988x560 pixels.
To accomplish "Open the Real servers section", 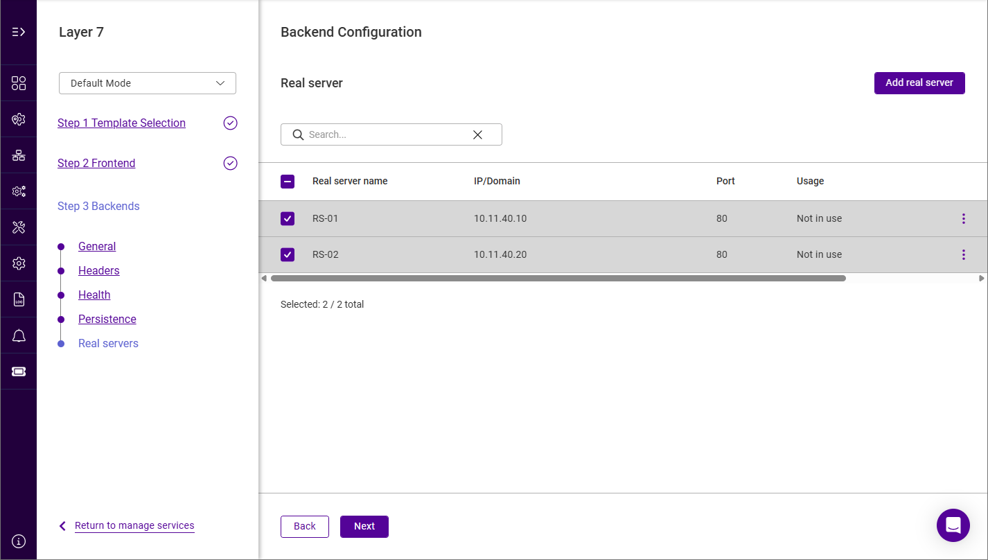I will pos(108,344).
